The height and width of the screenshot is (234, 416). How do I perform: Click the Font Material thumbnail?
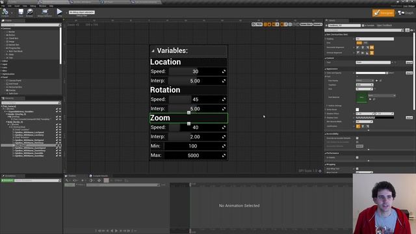(361, 97)
